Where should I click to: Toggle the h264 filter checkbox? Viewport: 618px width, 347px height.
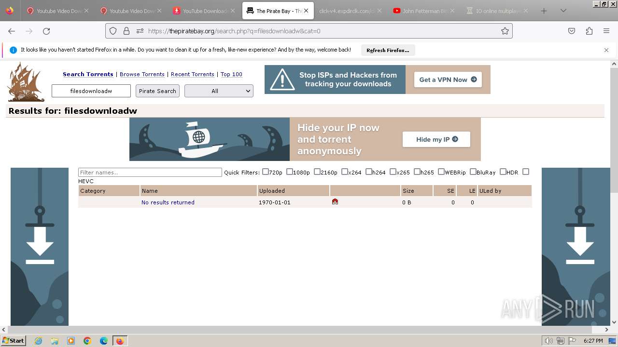pyautogui.click(x=369, y=172)
